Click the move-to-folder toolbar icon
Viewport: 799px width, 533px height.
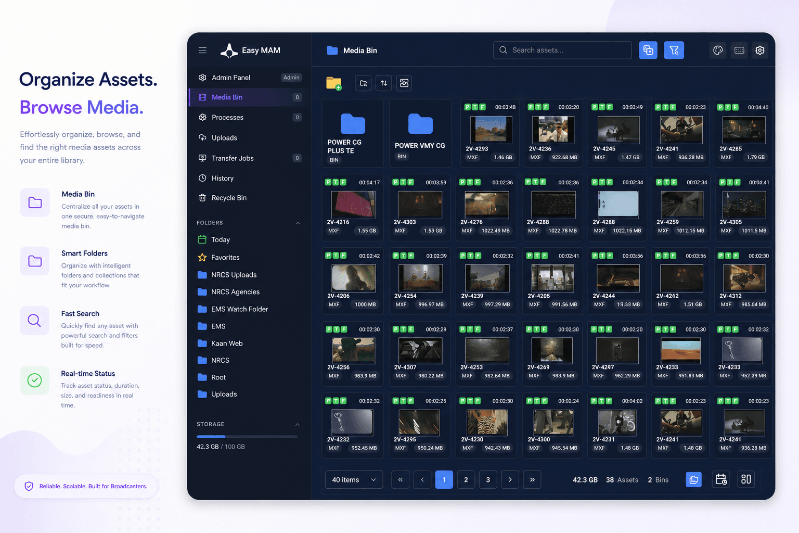tap(363, 83)
